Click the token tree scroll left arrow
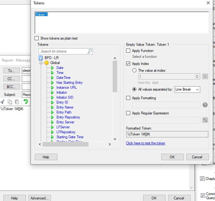Image resolution: width=215 pixels, height=201 pixels. (x=40, y=144)
